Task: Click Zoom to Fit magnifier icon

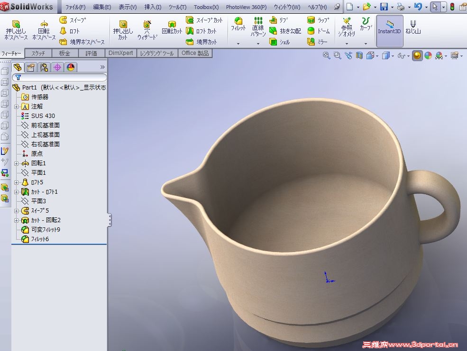Action: click(326, 55)
